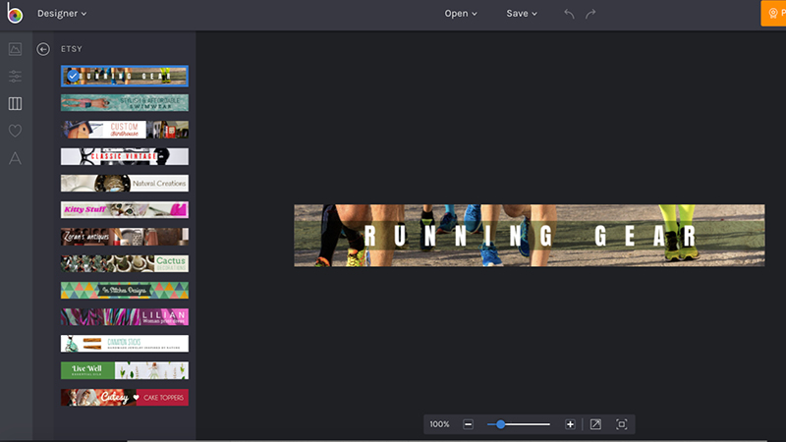Click the 100% zoom value
The image size is (786, 442).
(x=439, y=424)
